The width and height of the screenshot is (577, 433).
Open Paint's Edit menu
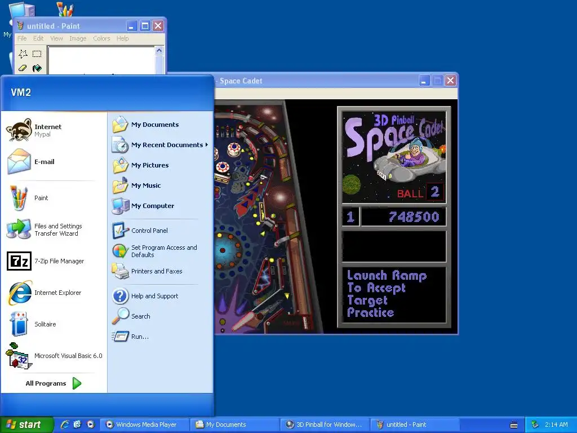(x=38, y=38)
